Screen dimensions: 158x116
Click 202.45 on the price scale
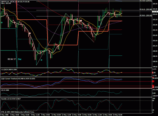(155, 30)
